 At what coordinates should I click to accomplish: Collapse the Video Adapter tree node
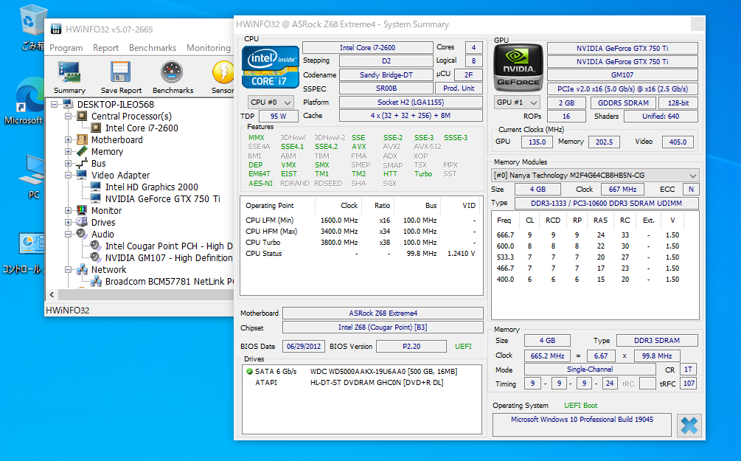point(69,176)
